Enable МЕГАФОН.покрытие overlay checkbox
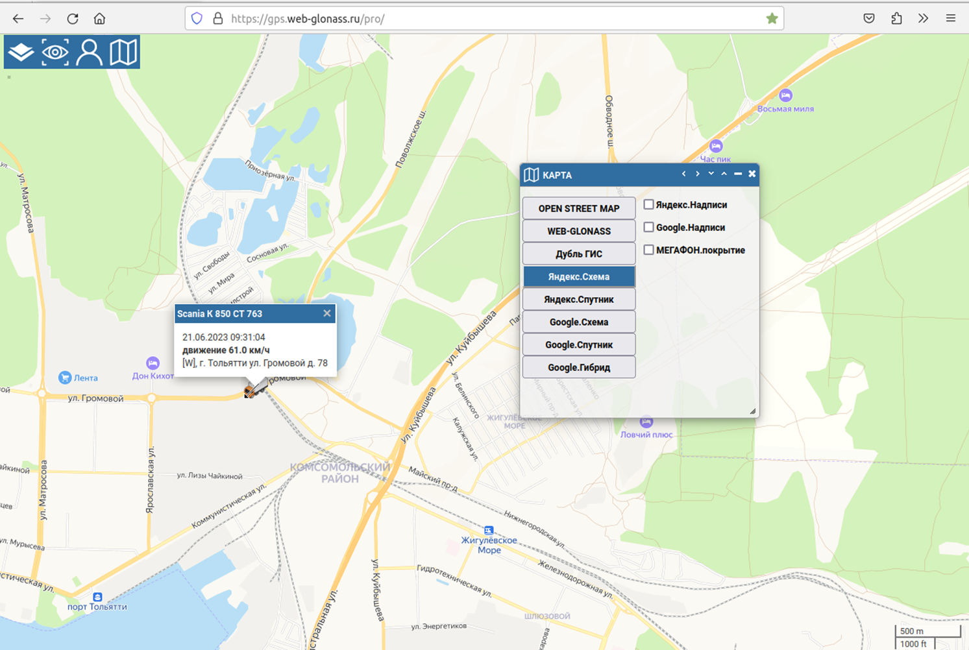The image size is (969, 650). tap(648, 250)
